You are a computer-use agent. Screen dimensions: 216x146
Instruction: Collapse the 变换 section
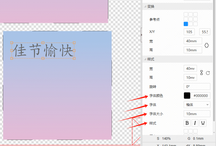coord(145,7)
